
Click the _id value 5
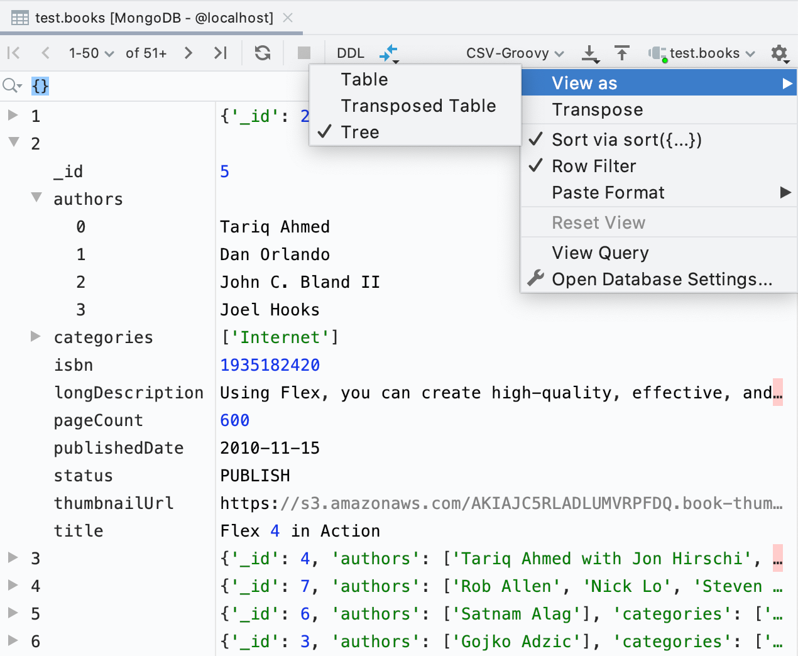click(224, 172)
